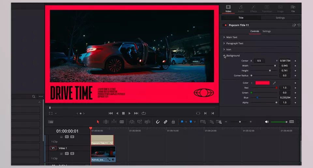Image resolution: width=313 pixels, height=168 pixels.
Task: Jump to last frame
Action: click(x=136, y=113)
